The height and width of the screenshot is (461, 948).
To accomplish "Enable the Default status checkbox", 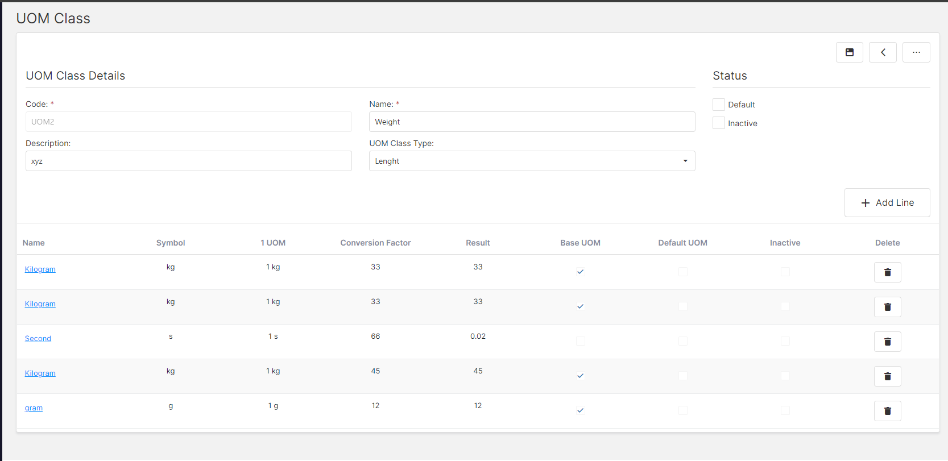I will 719,105.
